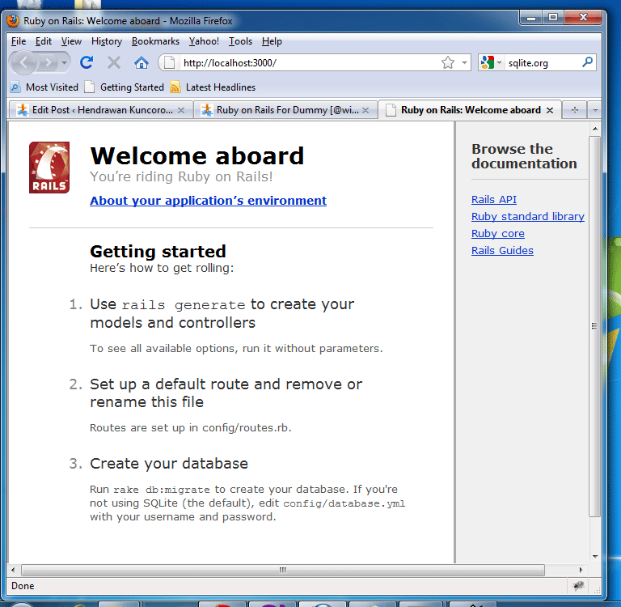Open a new tab with plus button
The height and width of the screenshot is (607, 621).
[x=575, y=110]
